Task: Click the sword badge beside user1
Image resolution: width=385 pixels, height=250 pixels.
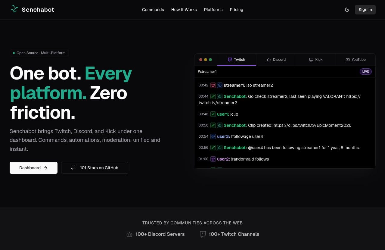Action: pyautogui.click(x=213, y=114)
